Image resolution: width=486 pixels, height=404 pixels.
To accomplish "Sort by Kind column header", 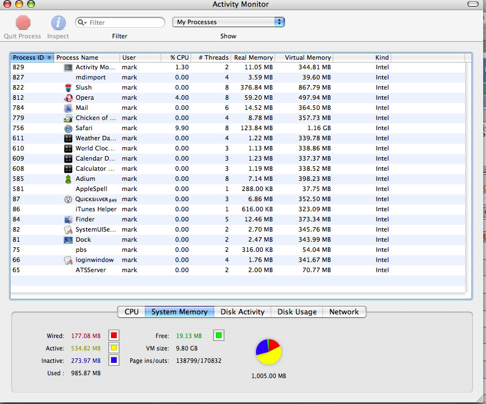I will coord(362,57).
